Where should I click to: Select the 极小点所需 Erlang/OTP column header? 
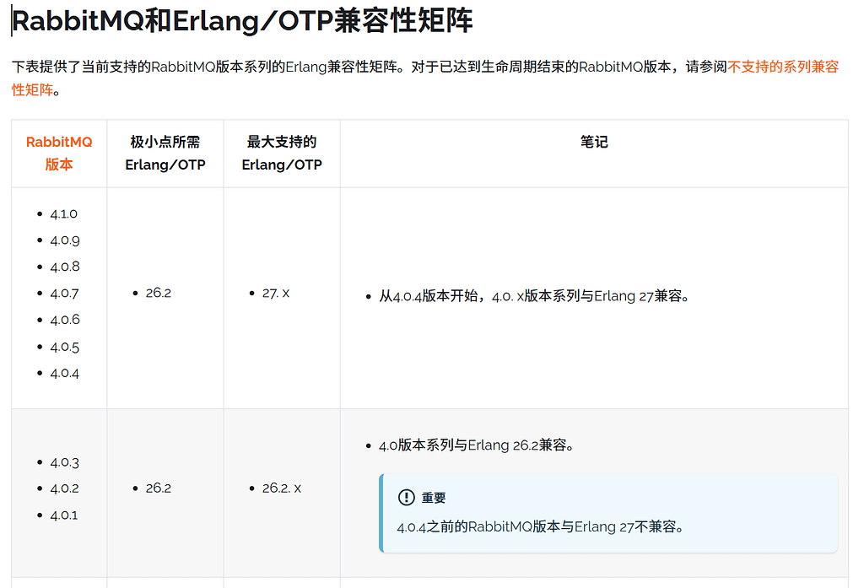click(x=165, y=154)
